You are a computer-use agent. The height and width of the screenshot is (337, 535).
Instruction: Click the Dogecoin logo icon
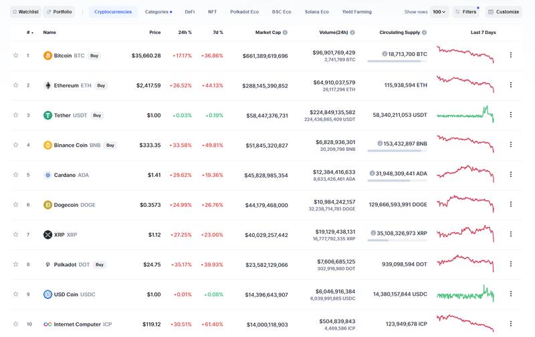tap(47, 205)
